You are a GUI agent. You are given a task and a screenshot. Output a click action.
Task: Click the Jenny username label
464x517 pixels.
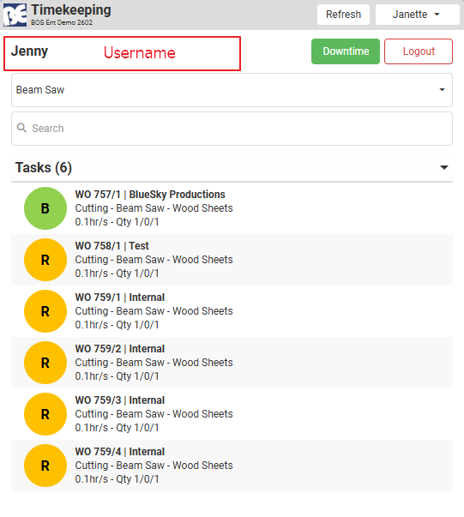(x=30, y=51)
